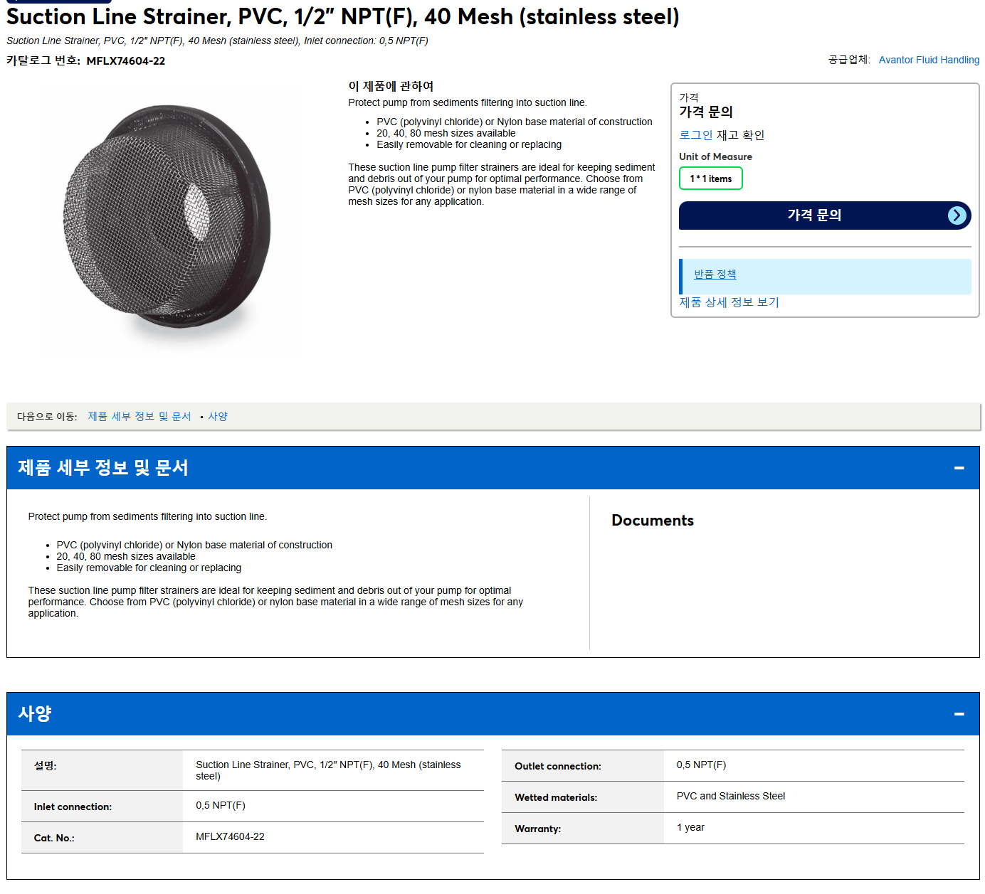Click the Warranty 1 year value
The width and height of the screenshot is (985, 894).
tap(690, 828)
